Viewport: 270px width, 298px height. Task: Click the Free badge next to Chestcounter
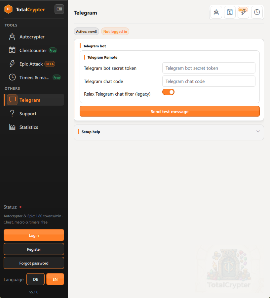[53, 50]
